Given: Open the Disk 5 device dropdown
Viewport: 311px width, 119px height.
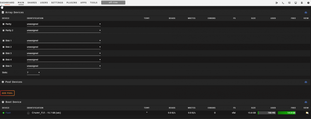Looking at the screenshot, I should click(x=64, y=66).
